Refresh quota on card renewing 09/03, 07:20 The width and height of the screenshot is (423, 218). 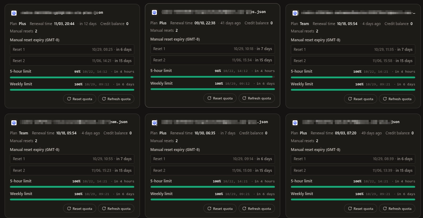pyautogui.click(x=397, y=208)
